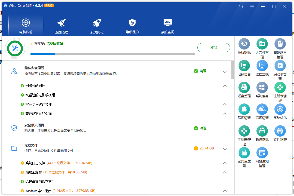Expand the 曾经访问过的文件 row chevron
Image resolution: width=294 pixels, height=196 pixels.
point(225,104)
